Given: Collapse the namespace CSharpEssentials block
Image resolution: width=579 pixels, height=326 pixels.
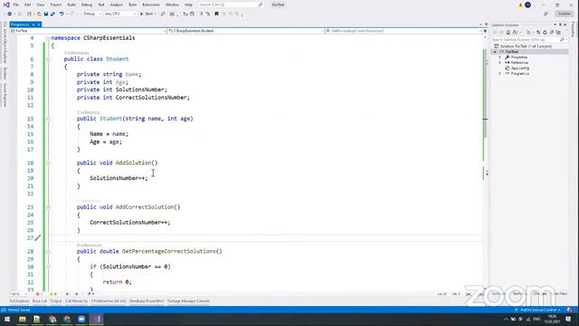Looking at the screenshot, I should point(48,38).
